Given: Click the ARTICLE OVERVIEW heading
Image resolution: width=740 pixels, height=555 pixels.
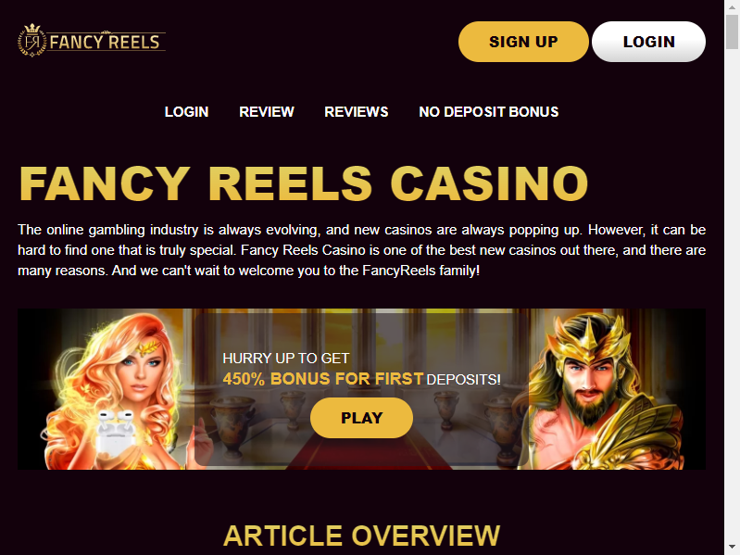Looking at the screenshot, I should point(361,536).
